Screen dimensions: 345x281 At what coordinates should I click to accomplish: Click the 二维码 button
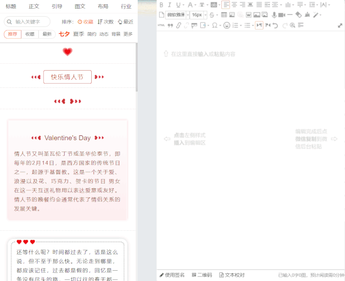202,275
